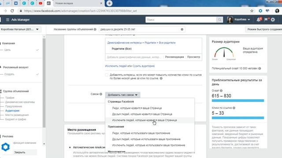Select the Автоматические плейсменты radio option
282x158 pixels.
[x=70, y=147]
